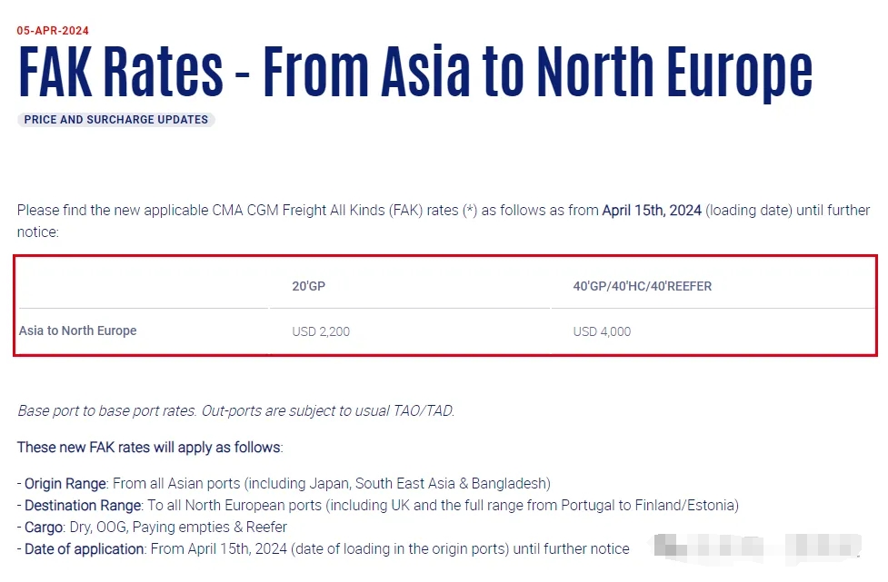Click the underlined Origin Range label
Image resolution: width=888 pixels, height=582 pixels.
click(66, 483)
